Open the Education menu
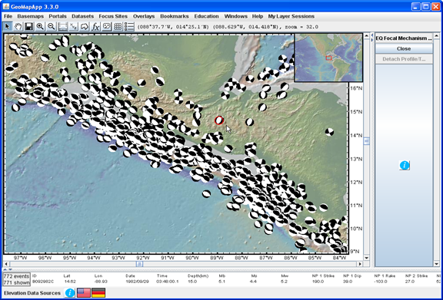 click(206, 16)
